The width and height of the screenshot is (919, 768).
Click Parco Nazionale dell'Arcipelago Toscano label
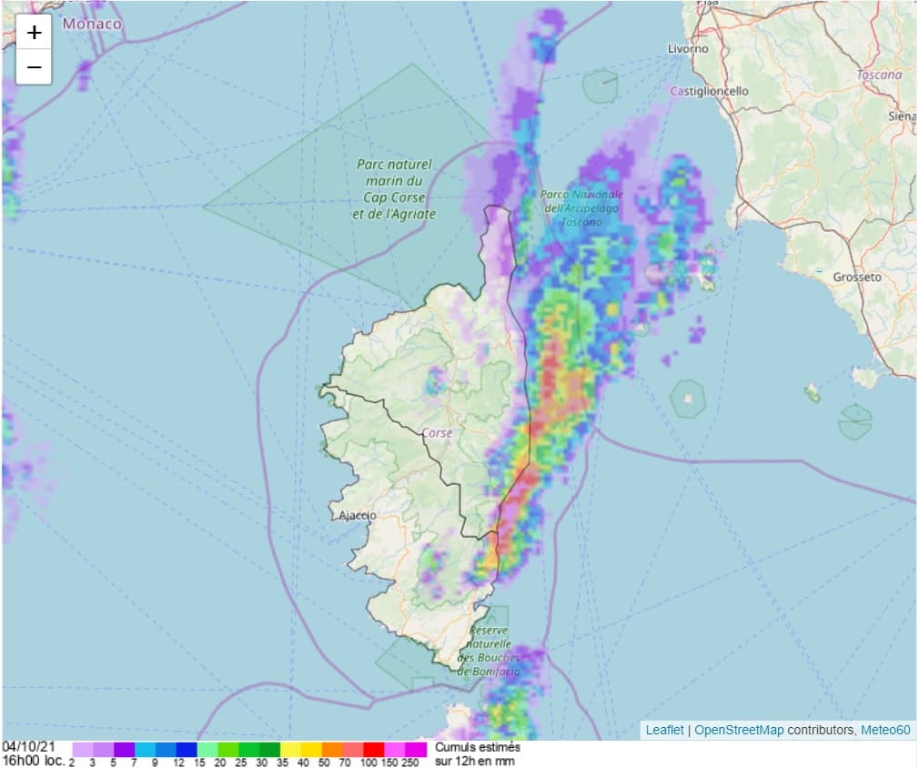(x=581, y=208)
